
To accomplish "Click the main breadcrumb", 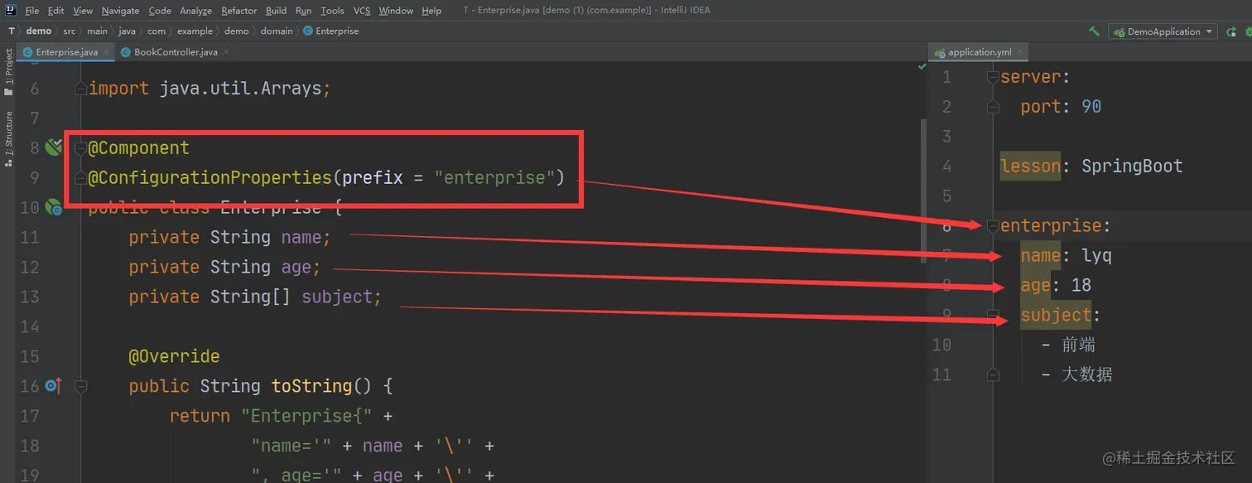I will coord(97,31).
